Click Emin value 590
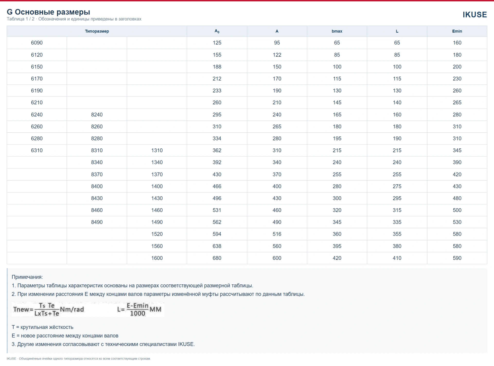The width and height of the screenshot is (494, 366). (x=457, y=258)
